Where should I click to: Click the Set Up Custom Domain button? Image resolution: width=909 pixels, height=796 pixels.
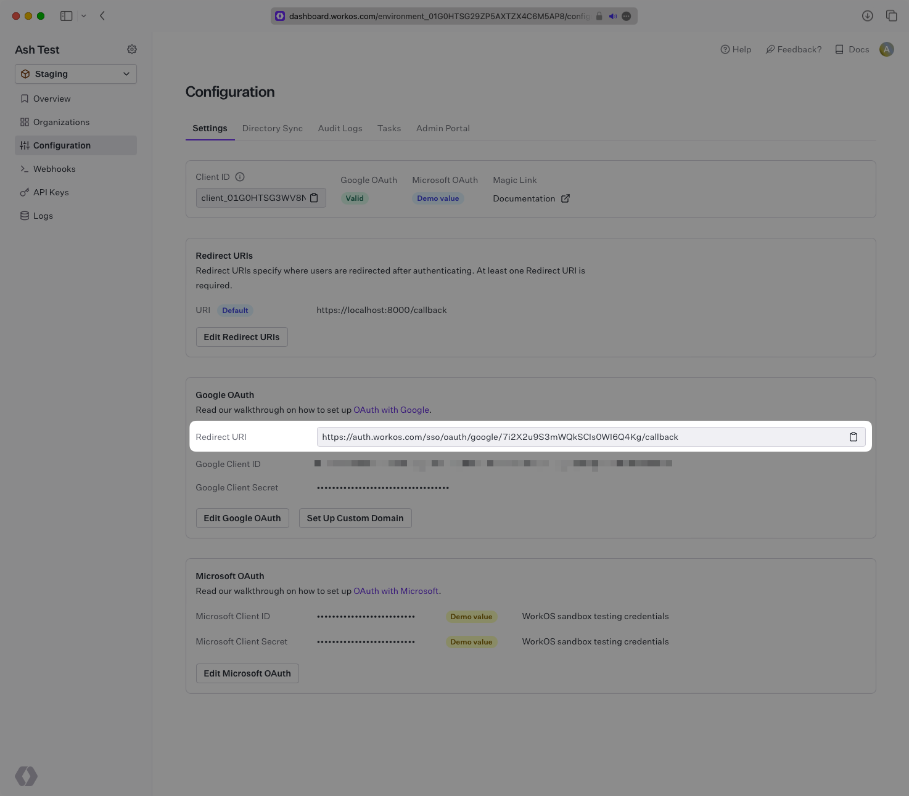[x=355, y=518]
